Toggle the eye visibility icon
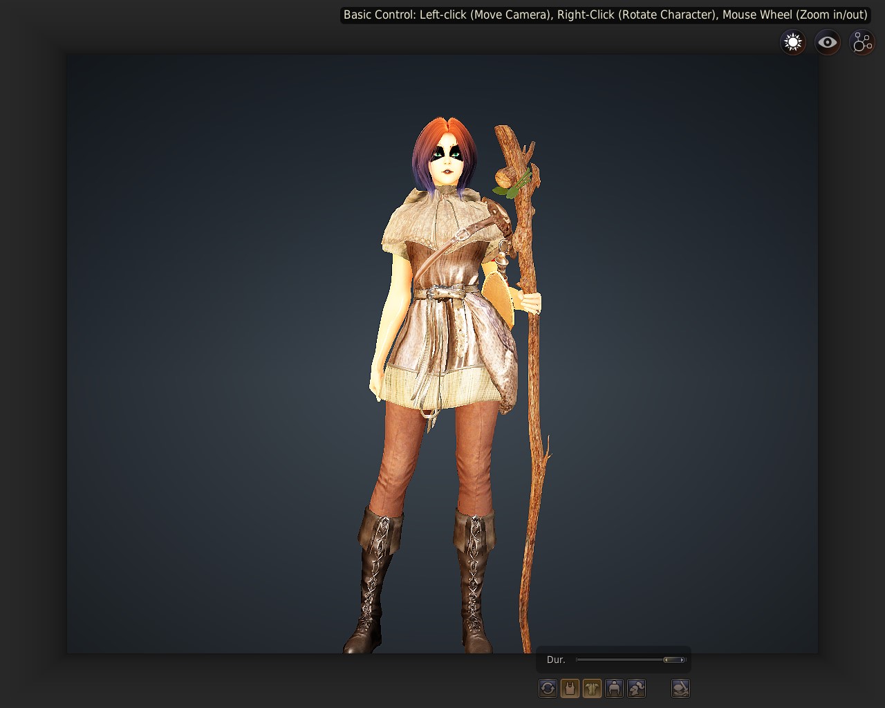885x708 pixels. 827,43
